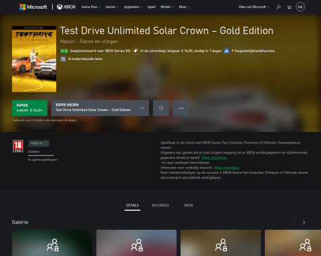Image resolution: width=321 pixels, height=256 pixels.
Task: Expand Alles van Microsoft menu
Action: pyautogui.click(x=254, y=7)
